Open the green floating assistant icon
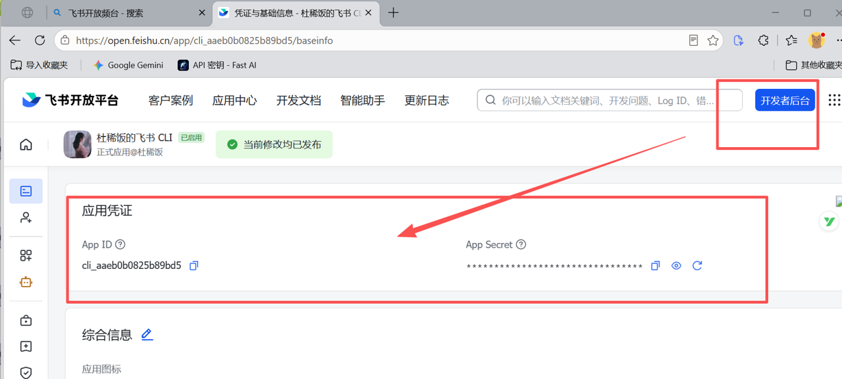Screen dimensions: 842x379 [x=829, y=222]
